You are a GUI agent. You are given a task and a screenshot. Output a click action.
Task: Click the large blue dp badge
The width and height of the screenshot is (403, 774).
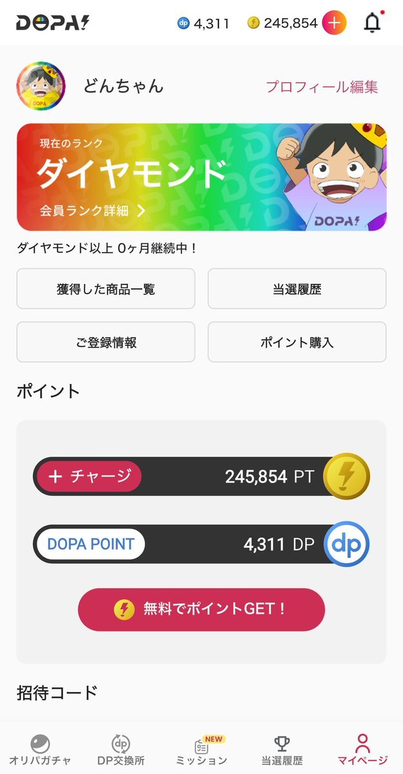[x=346, y=544]
